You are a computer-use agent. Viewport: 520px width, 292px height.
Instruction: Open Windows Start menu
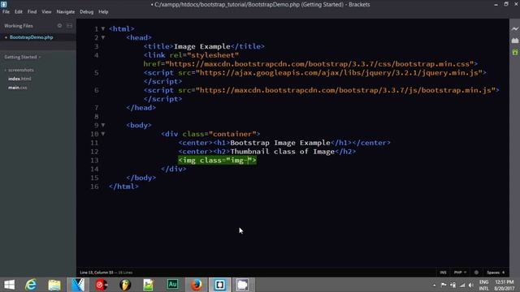(9, 285)
